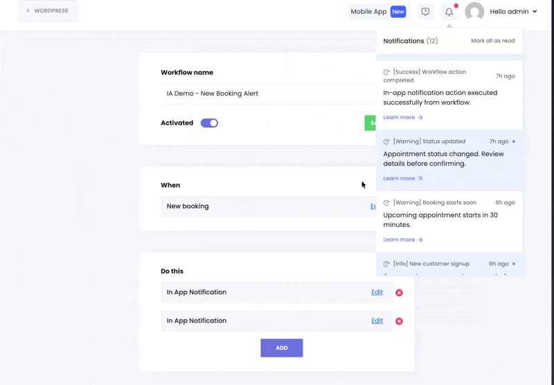Click the notification bell icon
This screenshot has height=385, width=554.
click(449, 12)
